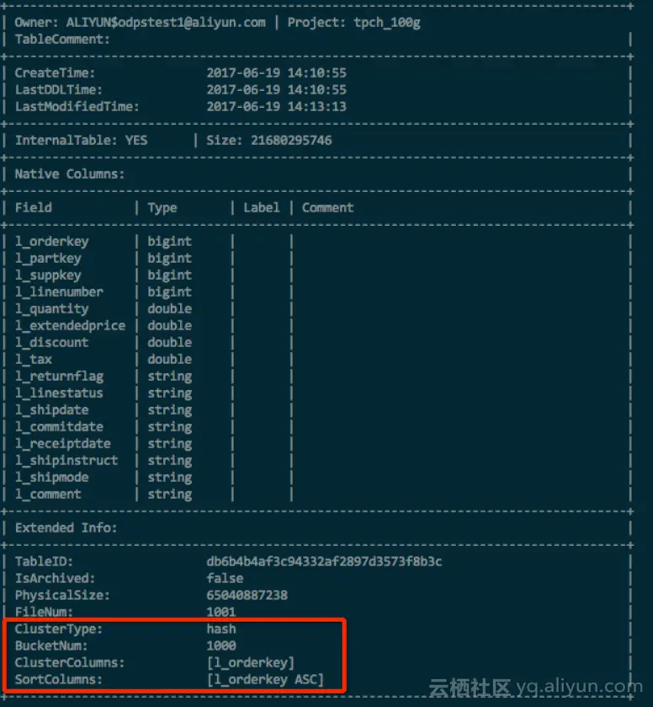Click the owner email ALIYUN$odpstest1@aliyun.com

click(166, 22)
